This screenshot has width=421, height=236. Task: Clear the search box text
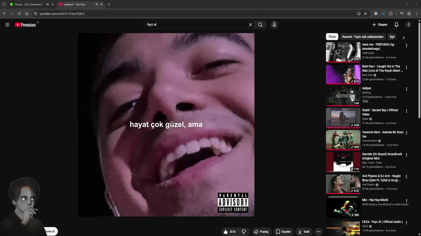point(250,25)
